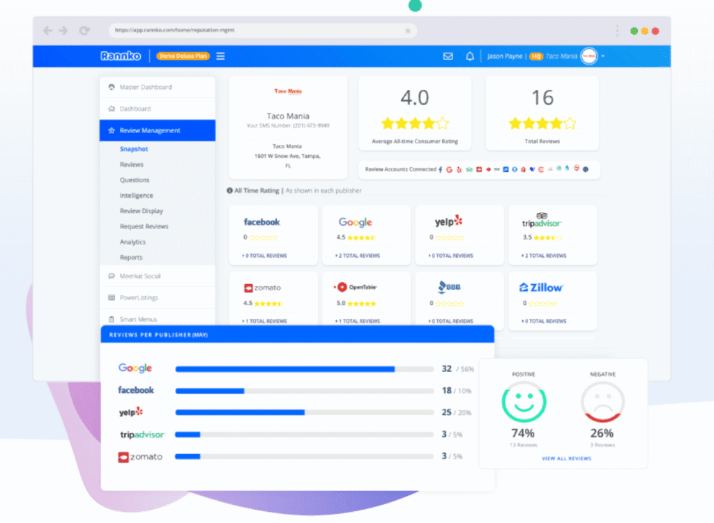Click the hamburger menu icon beside plan badge

(220, 56)
